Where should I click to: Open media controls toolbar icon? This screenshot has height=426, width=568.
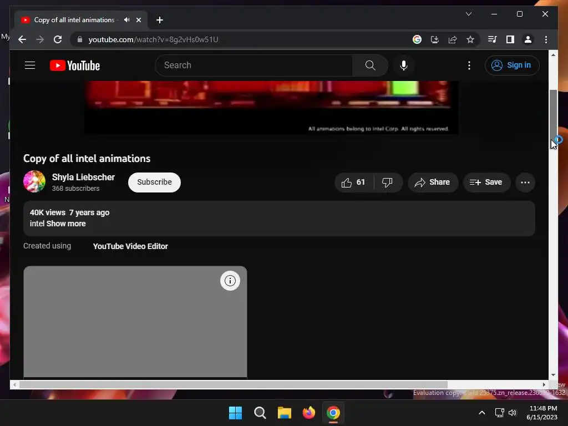click(x=493, y=39)
